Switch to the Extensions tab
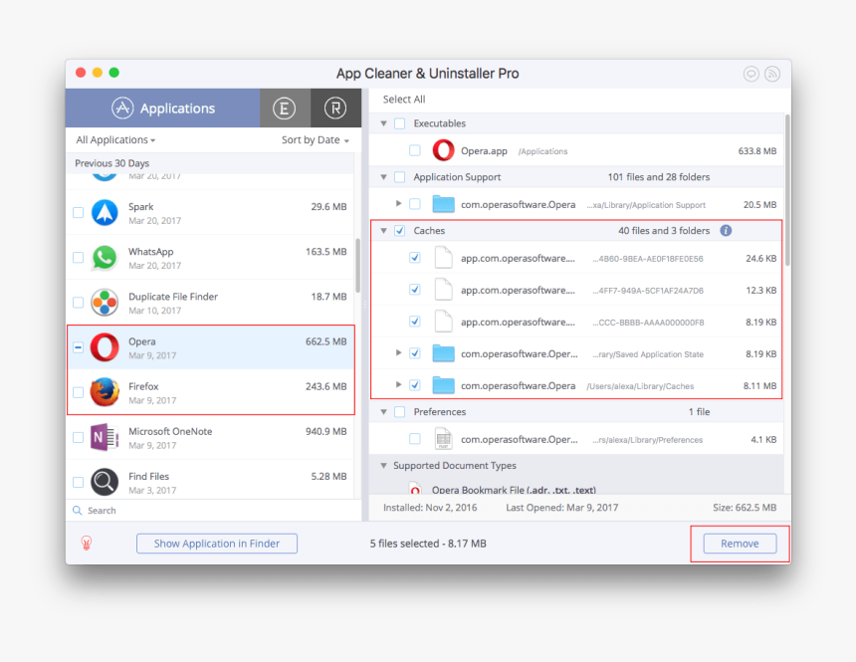The height and width of the screenshot is (662, 856). coord(285,108)
